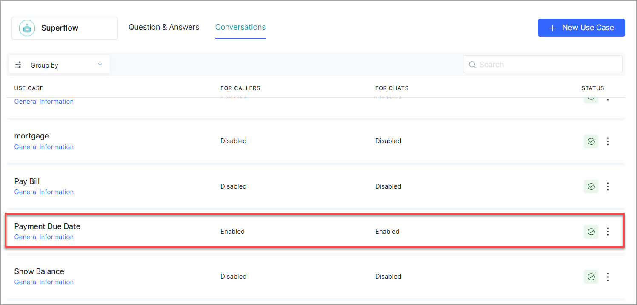Click the filter sliders icon beside Group by
The height and width of the screenshot is (305, 637).
(18, 65)
